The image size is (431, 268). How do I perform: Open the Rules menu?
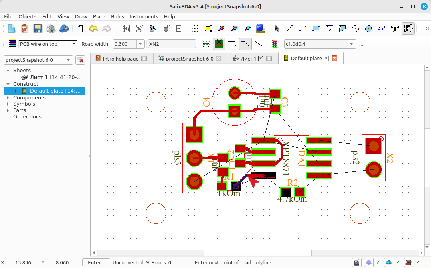pos(117,16)
